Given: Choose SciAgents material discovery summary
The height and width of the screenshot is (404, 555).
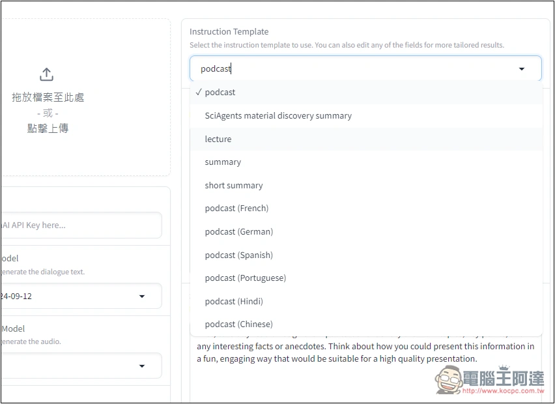Looking at the screenshot, I should (x=366, y=116).
